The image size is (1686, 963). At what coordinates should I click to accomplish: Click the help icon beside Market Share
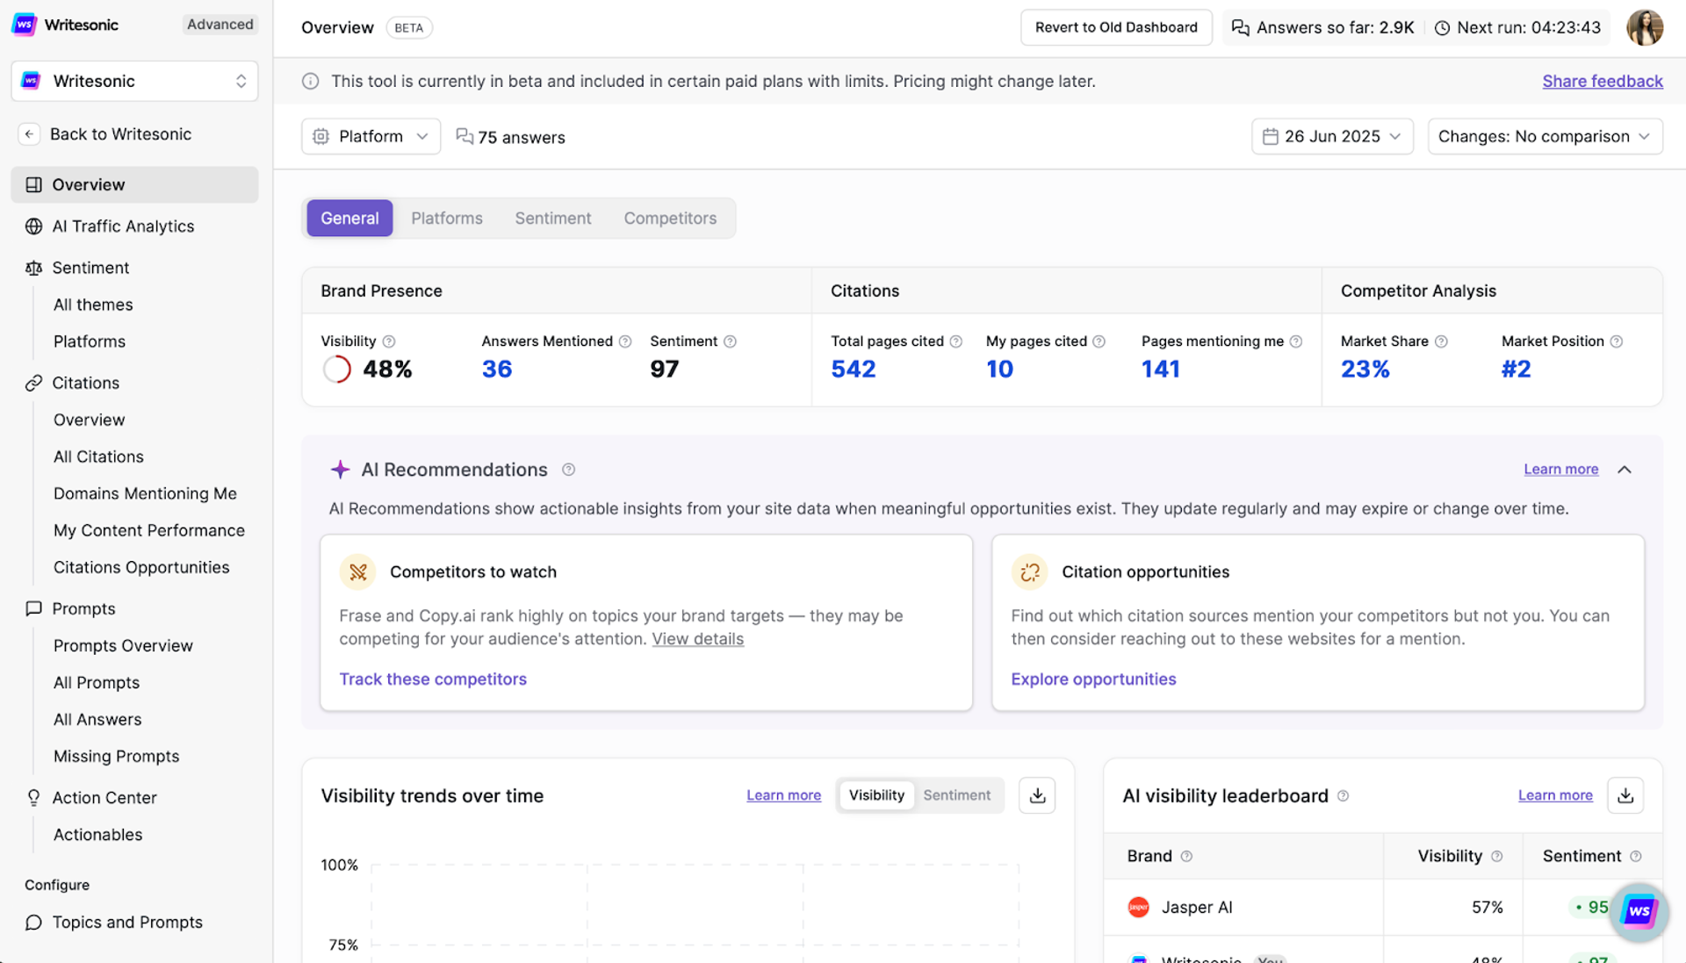tap(1441, 341)
